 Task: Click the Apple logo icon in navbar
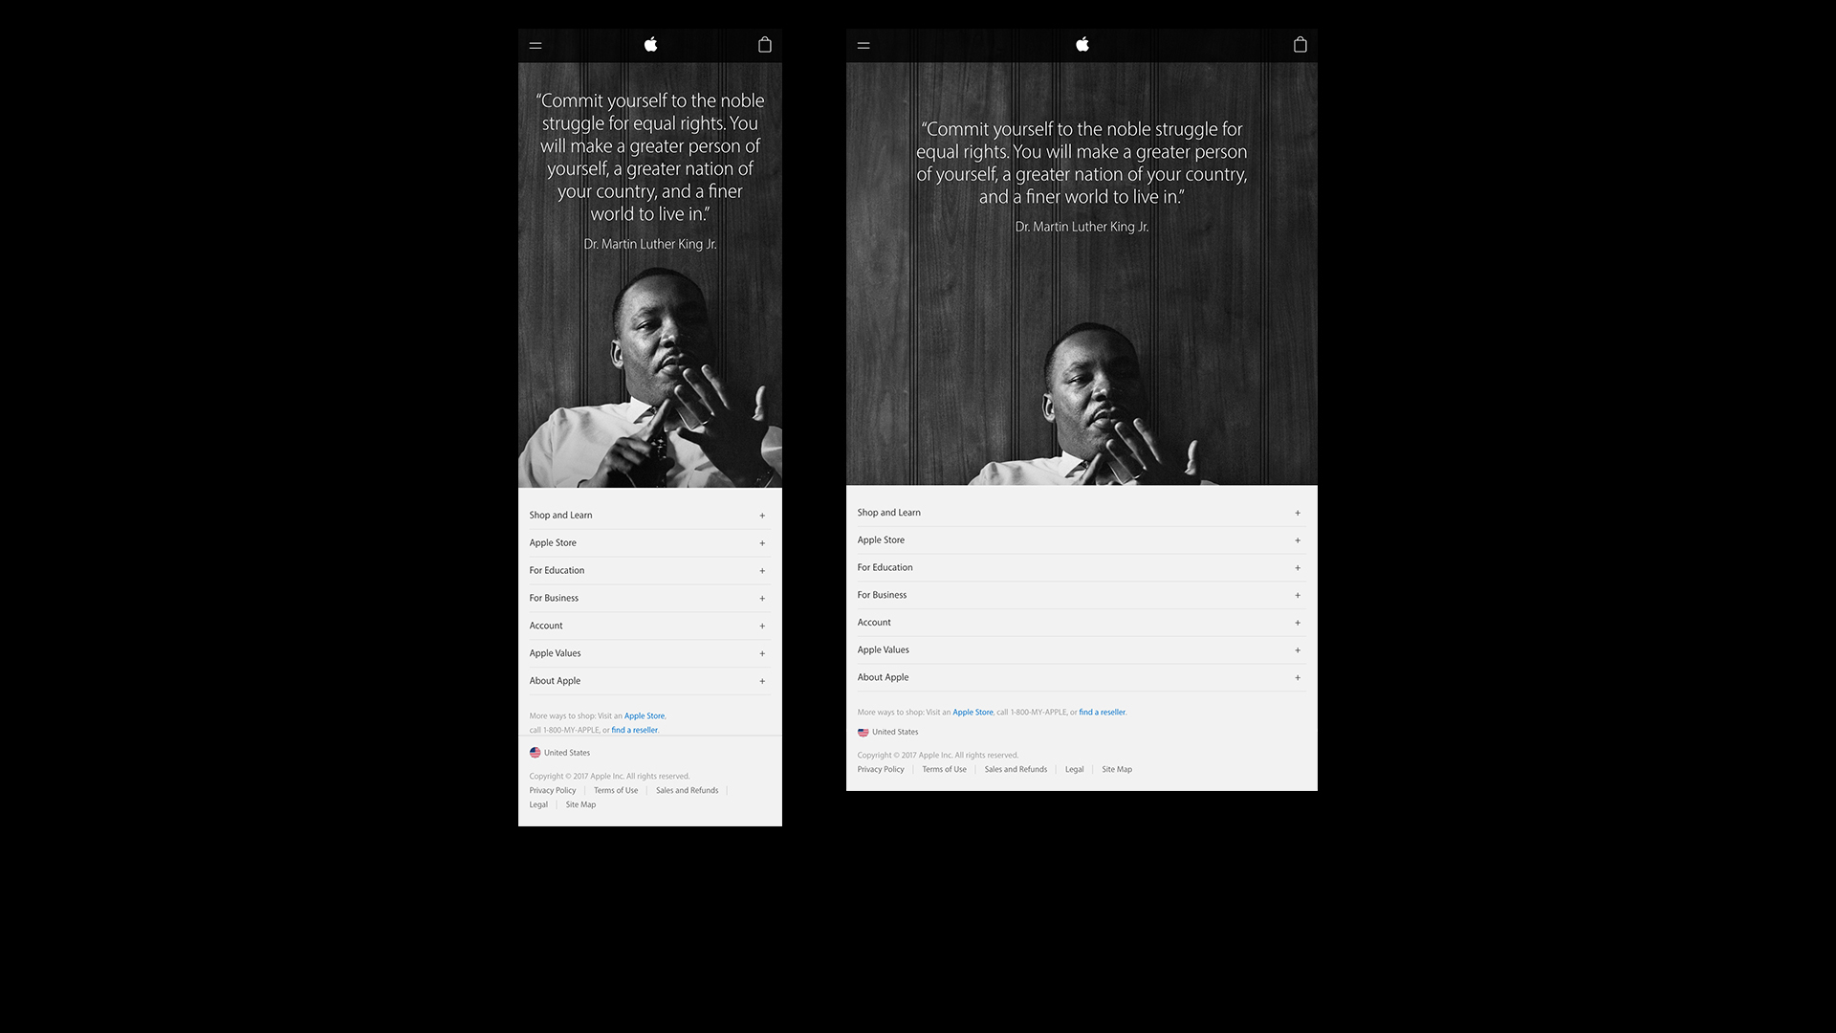pyautogui.click(x=649, y=44)
